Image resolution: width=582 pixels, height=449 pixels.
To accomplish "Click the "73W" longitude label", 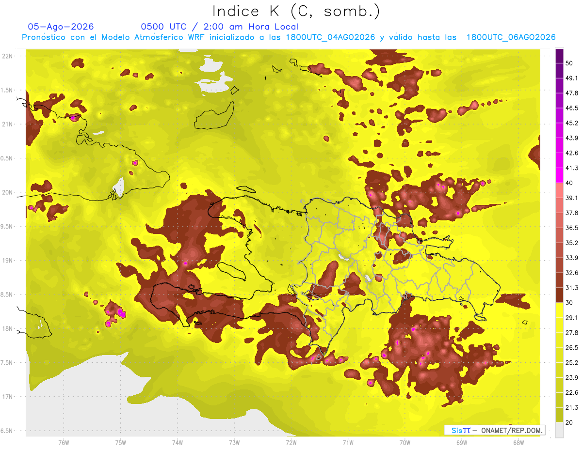I will (234, 442).
